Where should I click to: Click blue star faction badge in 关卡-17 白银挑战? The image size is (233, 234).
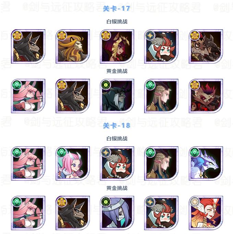pyautogui.click(x=150, y=35)
